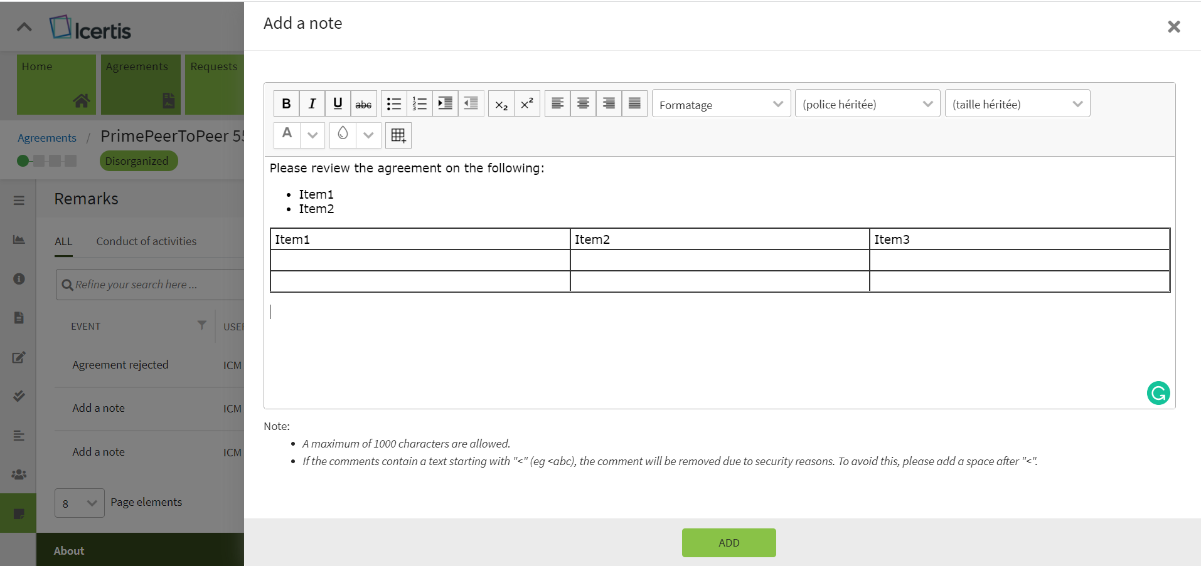1201x566 pixels.
Task: Apply strikethrough to text
Action: pyautogui.click(x=363, y=103)
